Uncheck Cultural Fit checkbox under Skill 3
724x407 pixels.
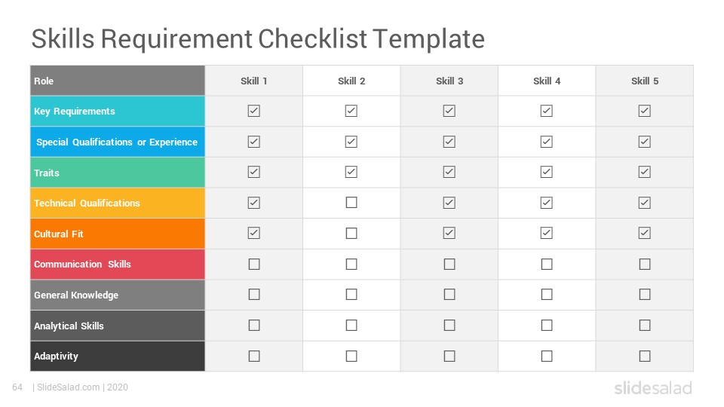[449, 233]
